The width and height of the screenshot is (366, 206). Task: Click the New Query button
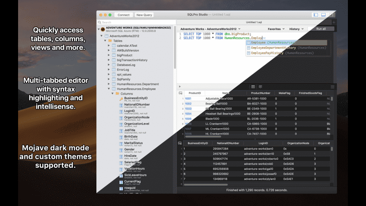144,15
